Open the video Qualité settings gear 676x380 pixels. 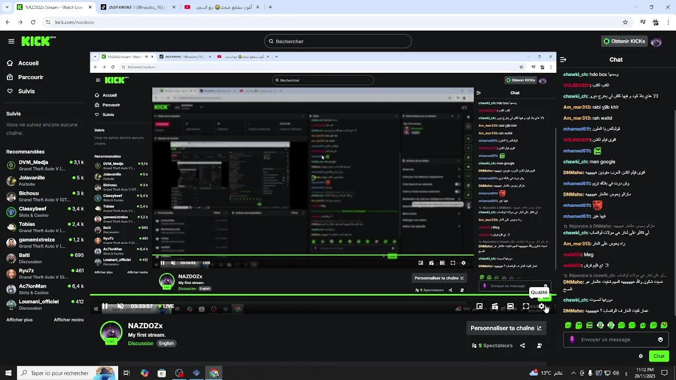(x=541, y=306)
